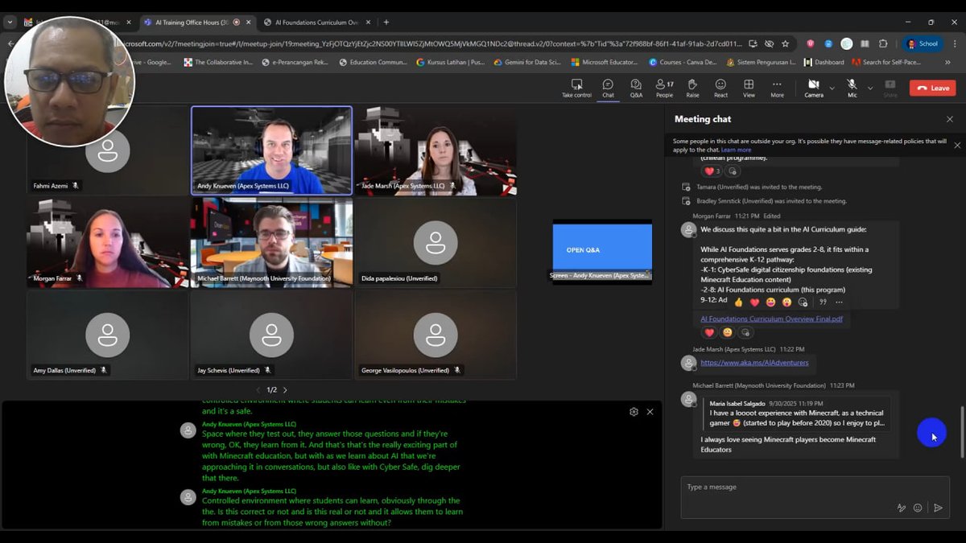This screenshot has height=543, width=966.
Task: Select Andy Knueven's video tile
Action: tap(271, 150)
